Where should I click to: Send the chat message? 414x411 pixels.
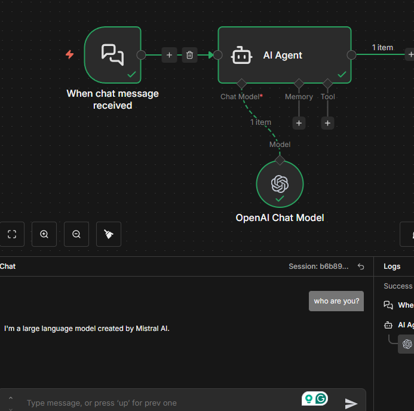click(x=351, y=403)
